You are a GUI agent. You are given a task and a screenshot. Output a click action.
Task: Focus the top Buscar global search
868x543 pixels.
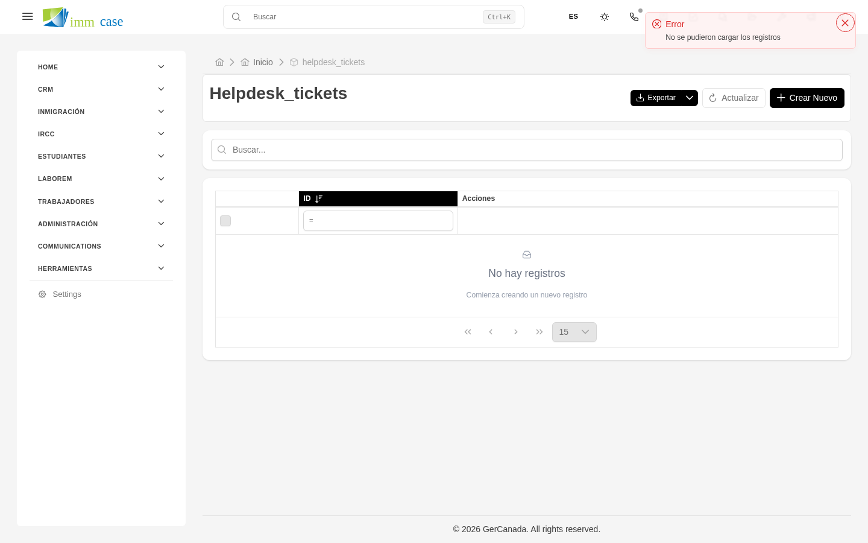click(x=373, y=17)
